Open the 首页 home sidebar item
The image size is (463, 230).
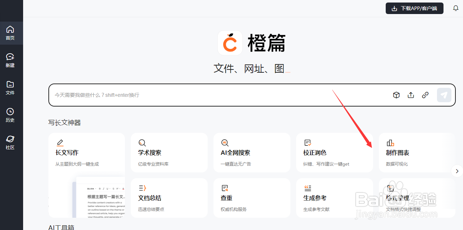10,33
